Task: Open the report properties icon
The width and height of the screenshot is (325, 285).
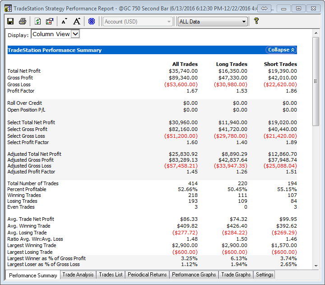Action: pyautogui.click(x=49, y=21)
